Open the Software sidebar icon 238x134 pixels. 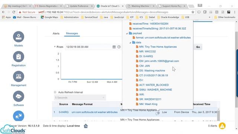click(x=19, y=96)
